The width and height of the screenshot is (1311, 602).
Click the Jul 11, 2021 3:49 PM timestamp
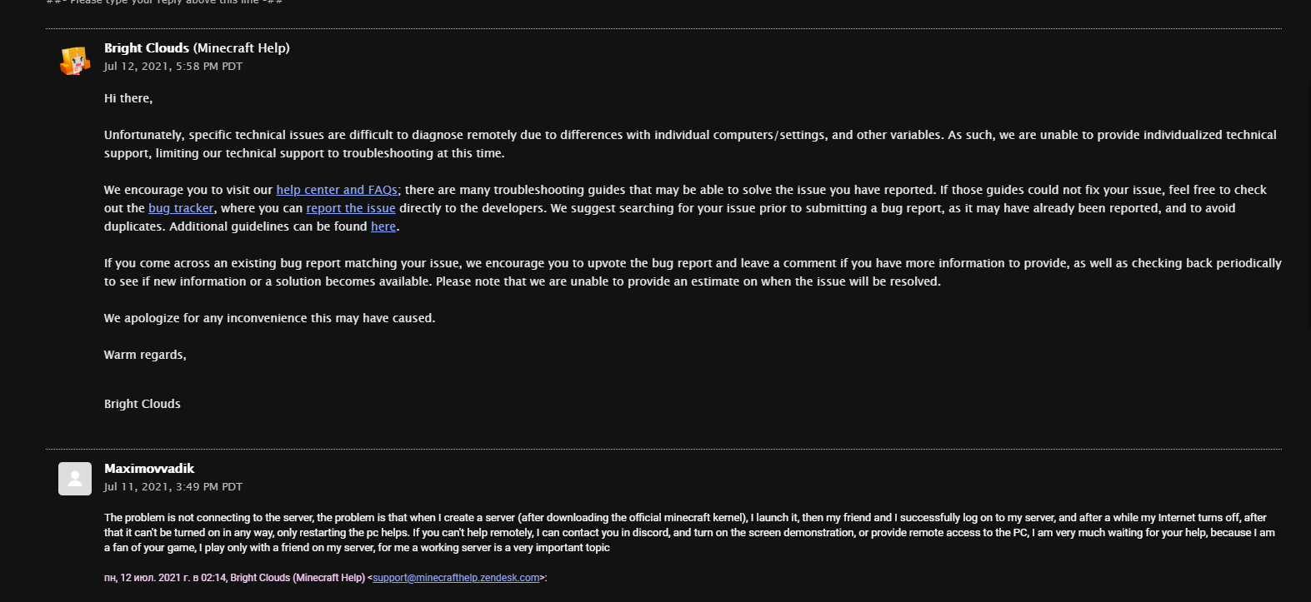tap(173, 487)
